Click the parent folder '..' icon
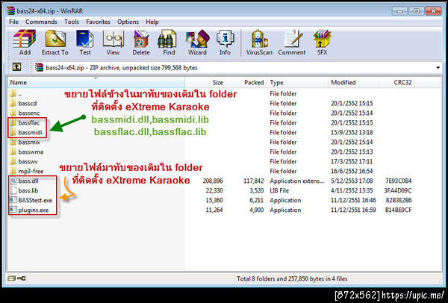The width and height of the screenshot is (448, 303). click(x=13, y=93)
